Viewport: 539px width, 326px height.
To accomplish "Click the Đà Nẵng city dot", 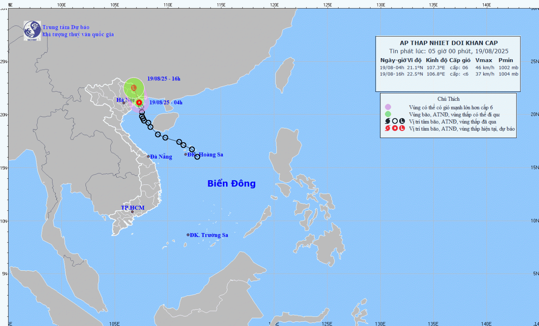I will coord(148,157).
